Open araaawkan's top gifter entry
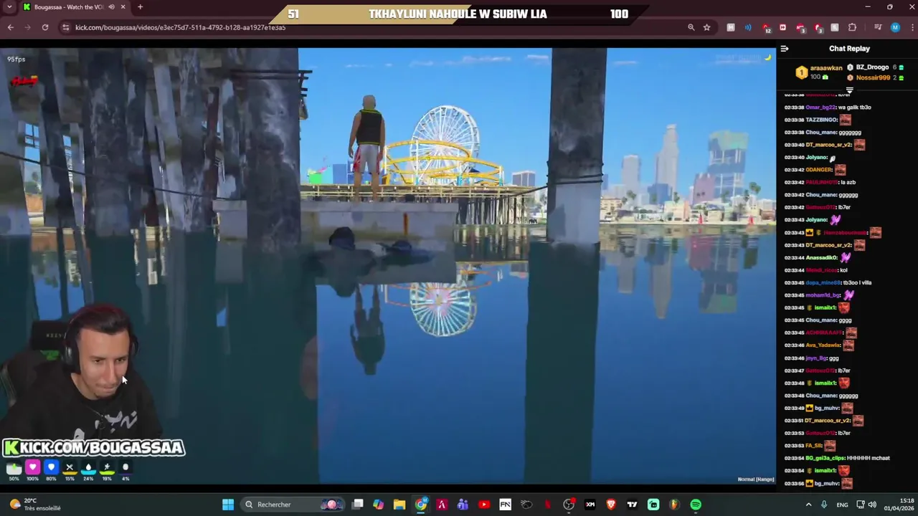Viewport: 918px width, 516px height. pyautogui.click(x=819, y=72)
